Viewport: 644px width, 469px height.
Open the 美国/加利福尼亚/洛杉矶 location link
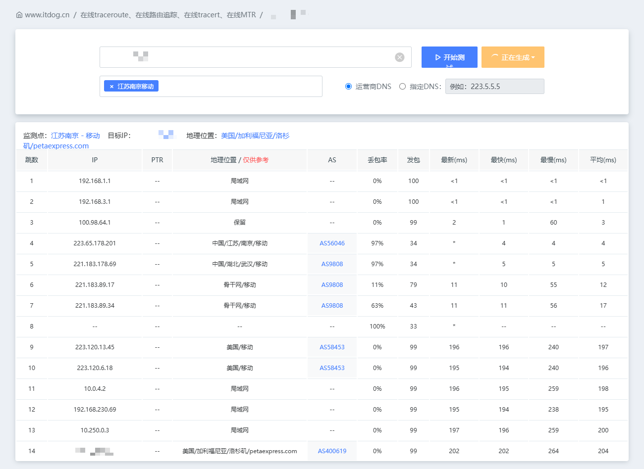coord(255,136)
